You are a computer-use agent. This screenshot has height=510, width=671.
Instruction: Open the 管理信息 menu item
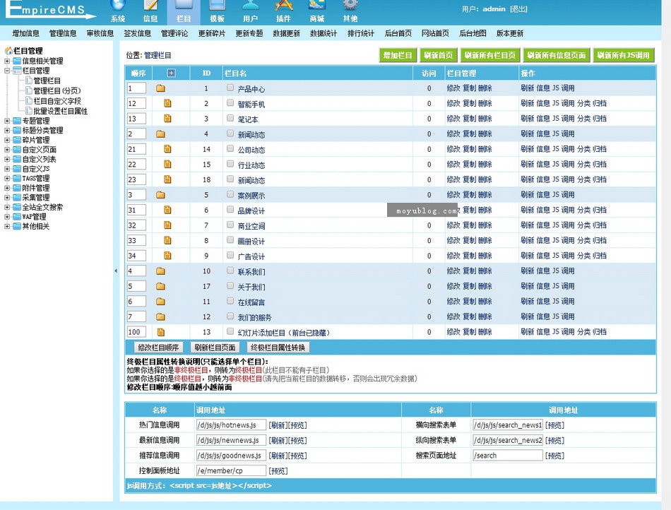[63, 33]
